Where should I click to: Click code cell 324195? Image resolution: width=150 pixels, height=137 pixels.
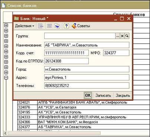click(x=27, y=112)
